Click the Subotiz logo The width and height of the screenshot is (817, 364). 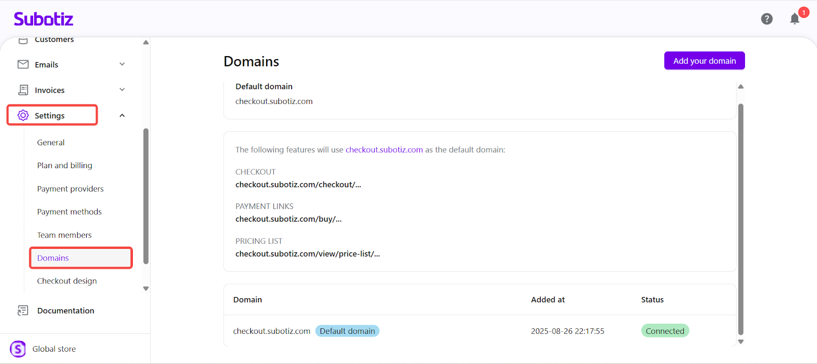tap(43, 19)
